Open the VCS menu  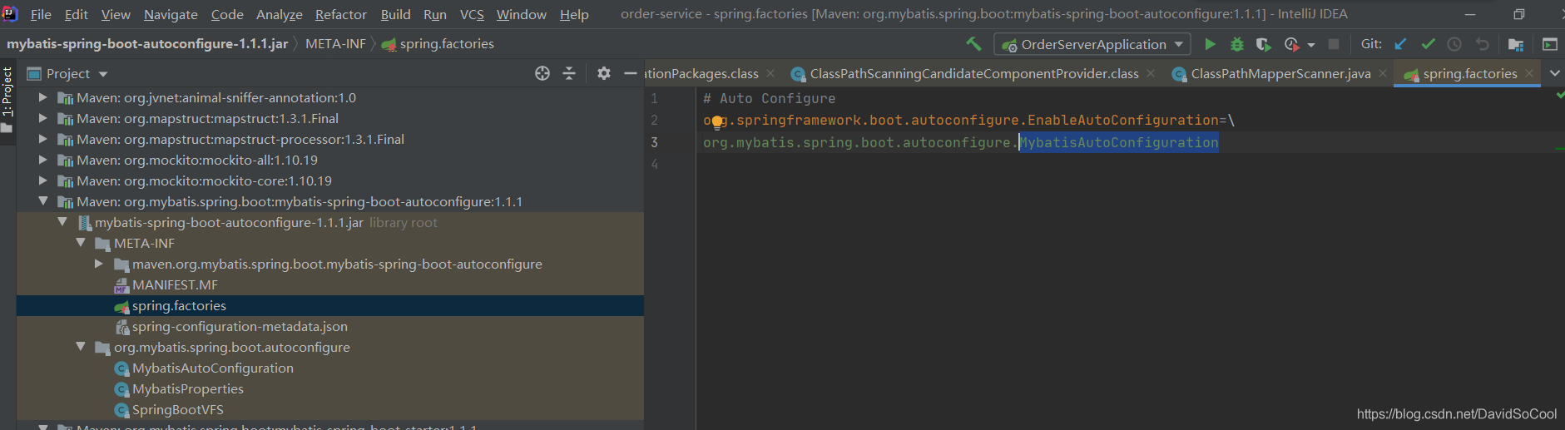(x=472, y=14)
